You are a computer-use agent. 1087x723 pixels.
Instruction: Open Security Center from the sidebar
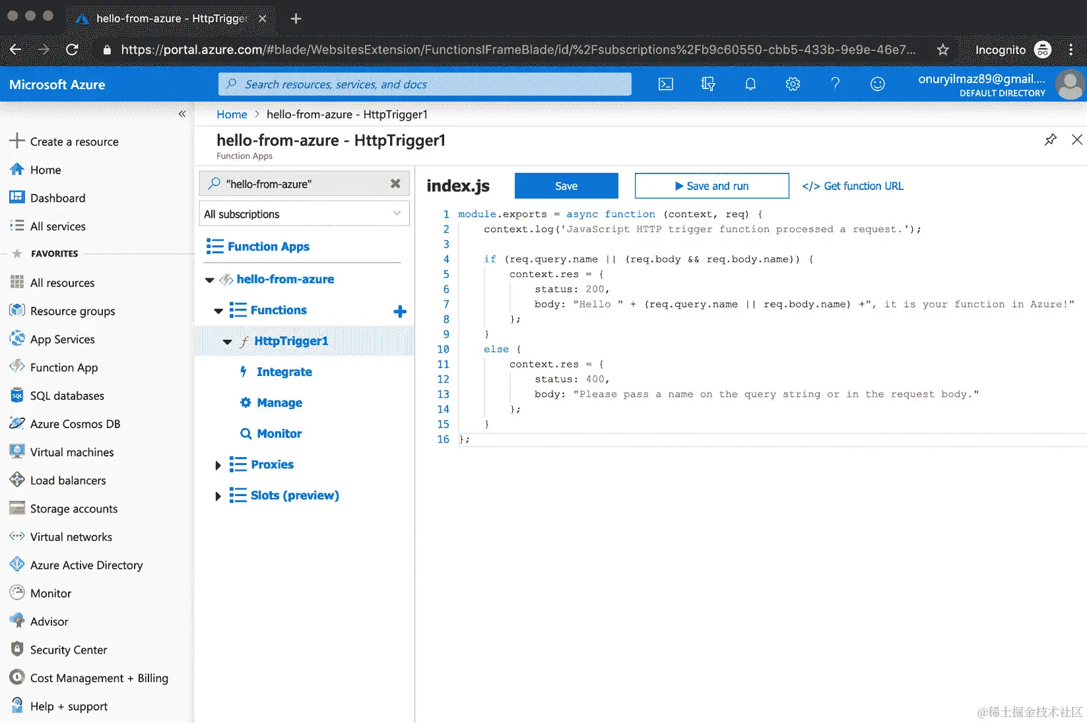point(68,650)
